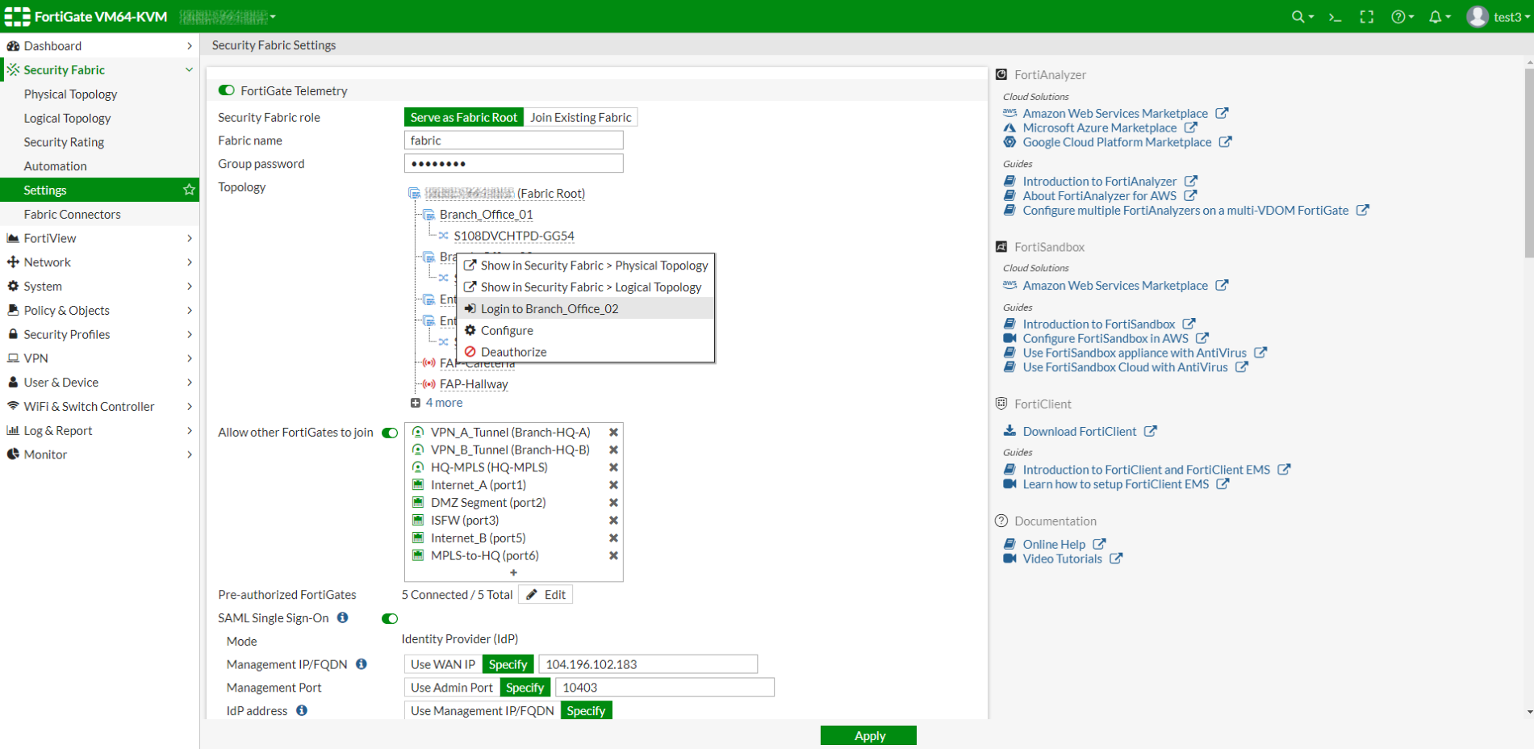Click the Download FortiClient download icon
The height and width of the screenshot is (749, 1534).
tap(1009, 431)
